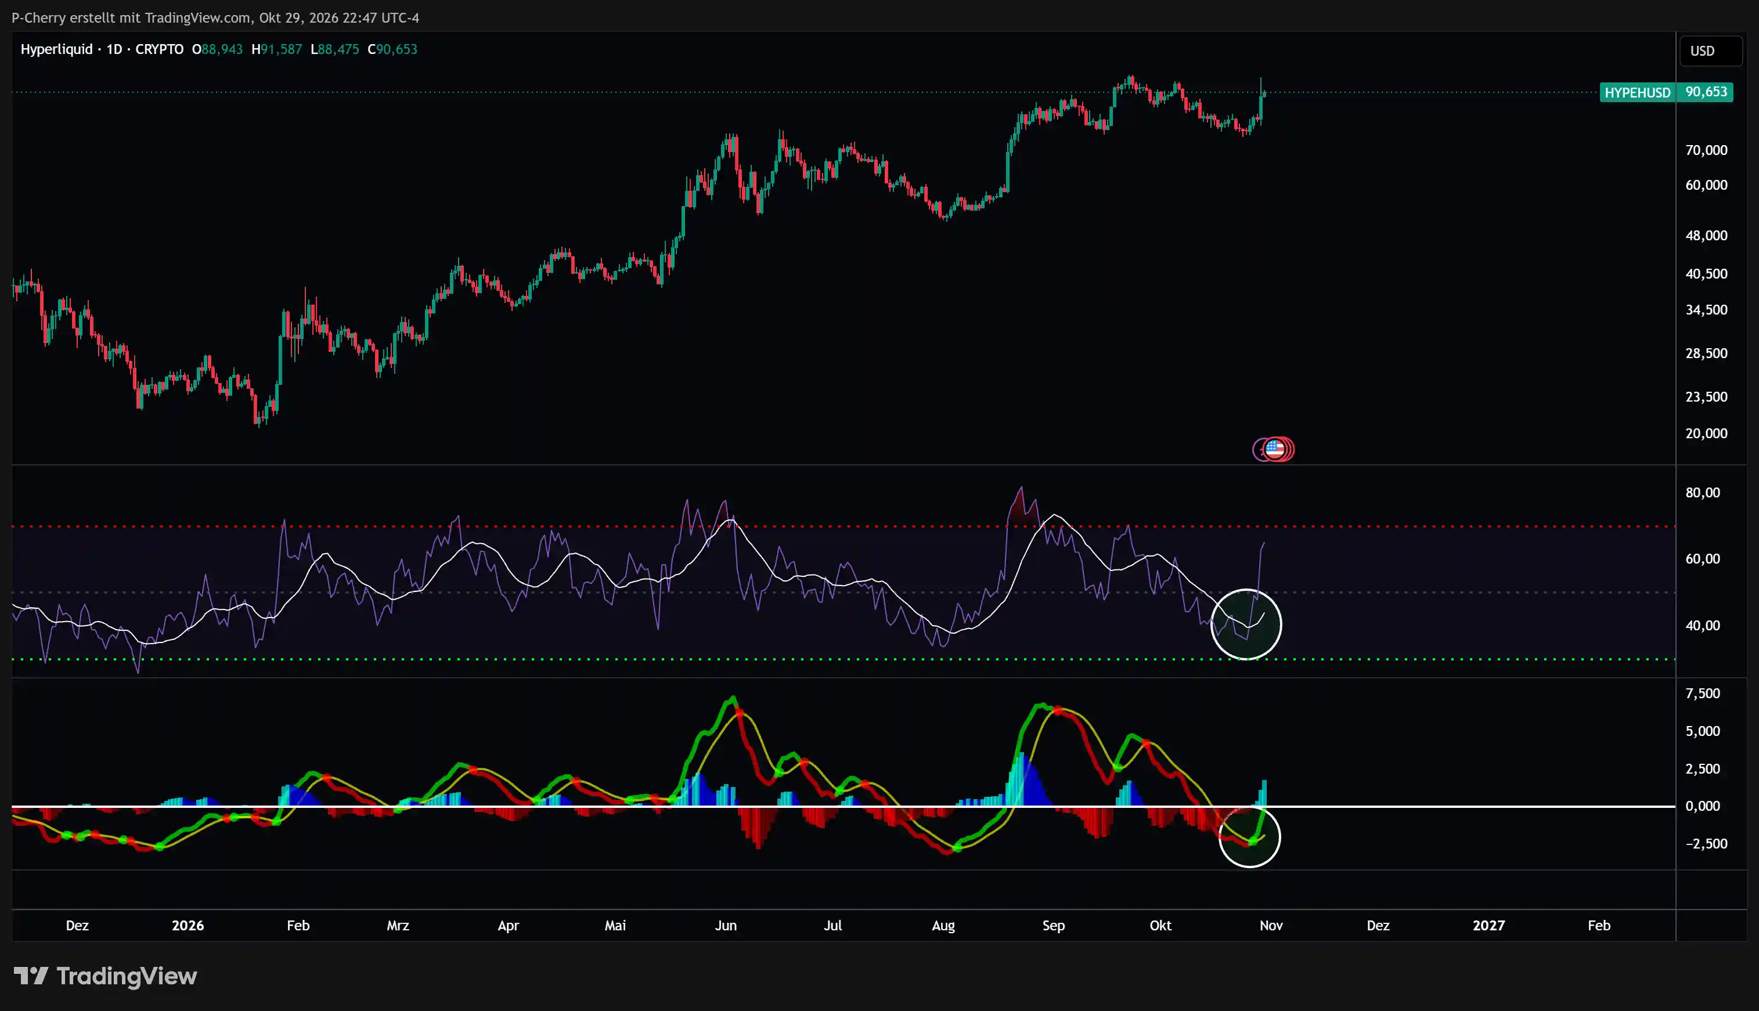Click the Sep label on time axis
This screenshot has width=1759, height=1011.
[1054, 926]
